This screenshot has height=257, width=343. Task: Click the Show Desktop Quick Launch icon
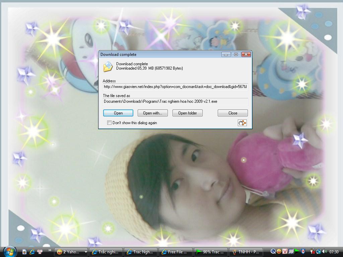24,252
